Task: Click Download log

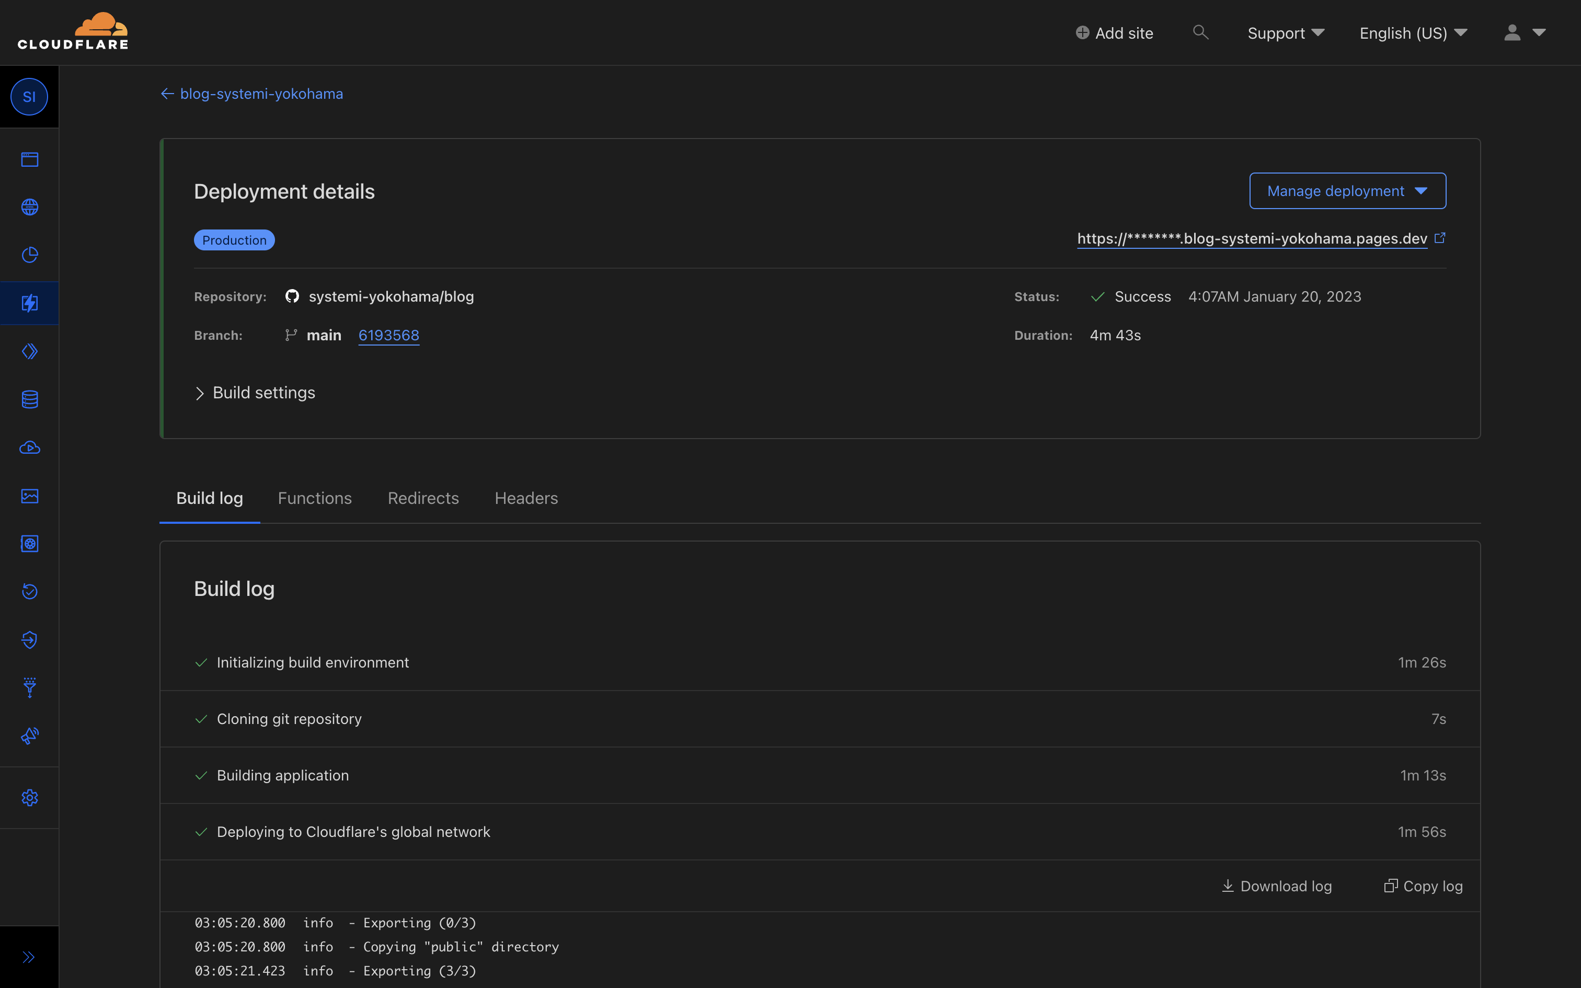Action: click(x=1277, y=886)
